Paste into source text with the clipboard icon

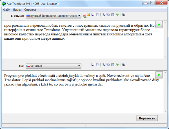[x=113, y=15]
